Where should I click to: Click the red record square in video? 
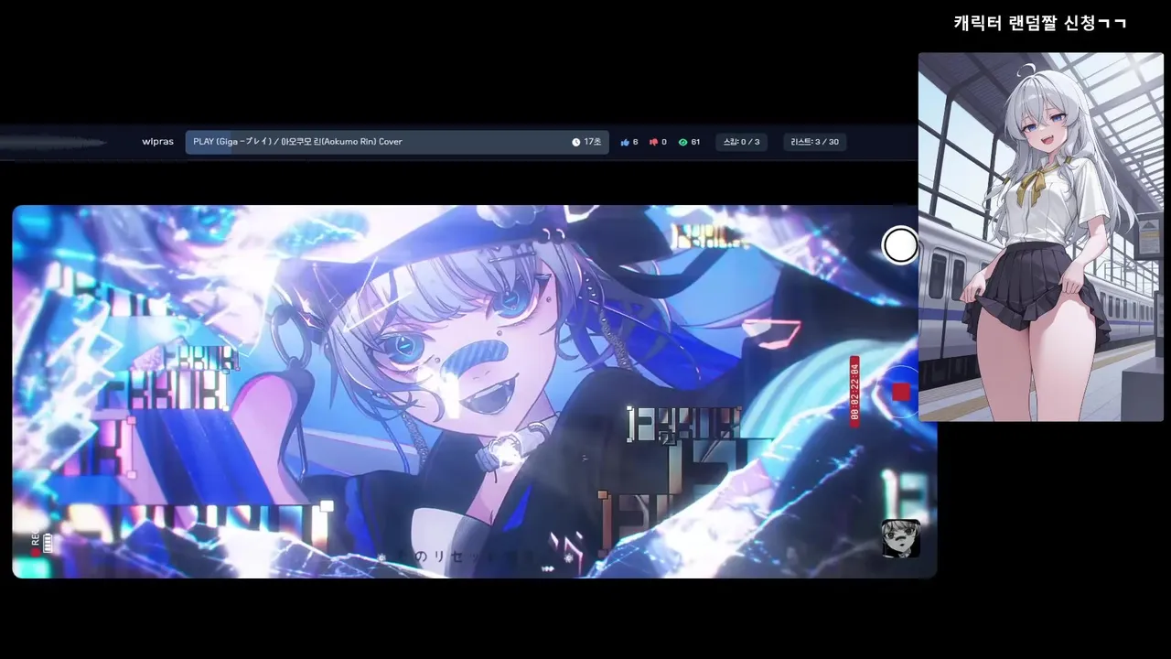pyautogui.click(x=901, y=392)
